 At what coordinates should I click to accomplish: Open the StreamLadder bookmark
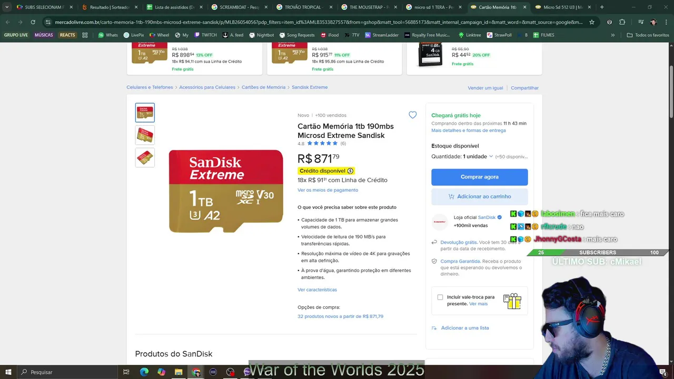click(x=382, y=35)
